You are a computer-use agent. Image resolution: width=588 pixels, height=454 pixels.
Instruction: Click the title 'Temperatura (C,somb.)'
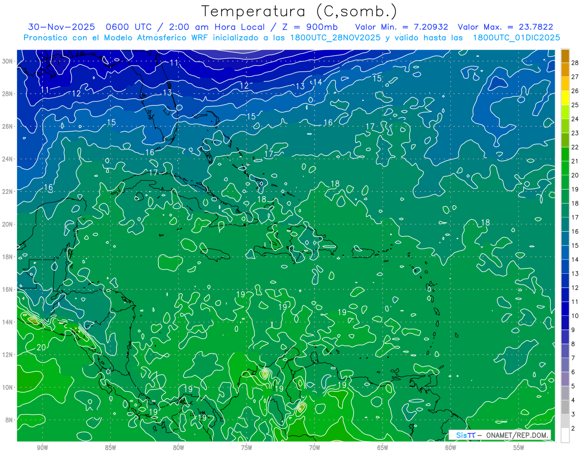pyautogui.click(x=299, y=11)
